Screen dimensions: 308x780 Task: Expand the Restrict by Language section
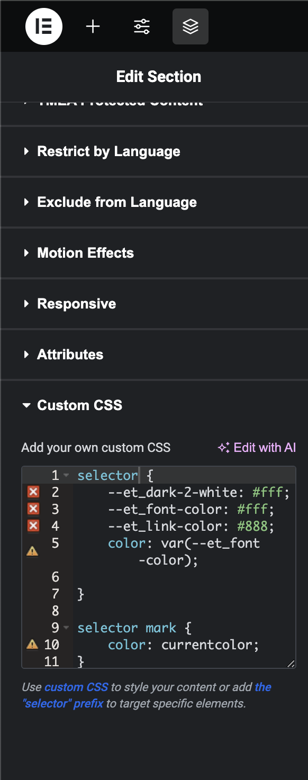[x=154, y=151]
